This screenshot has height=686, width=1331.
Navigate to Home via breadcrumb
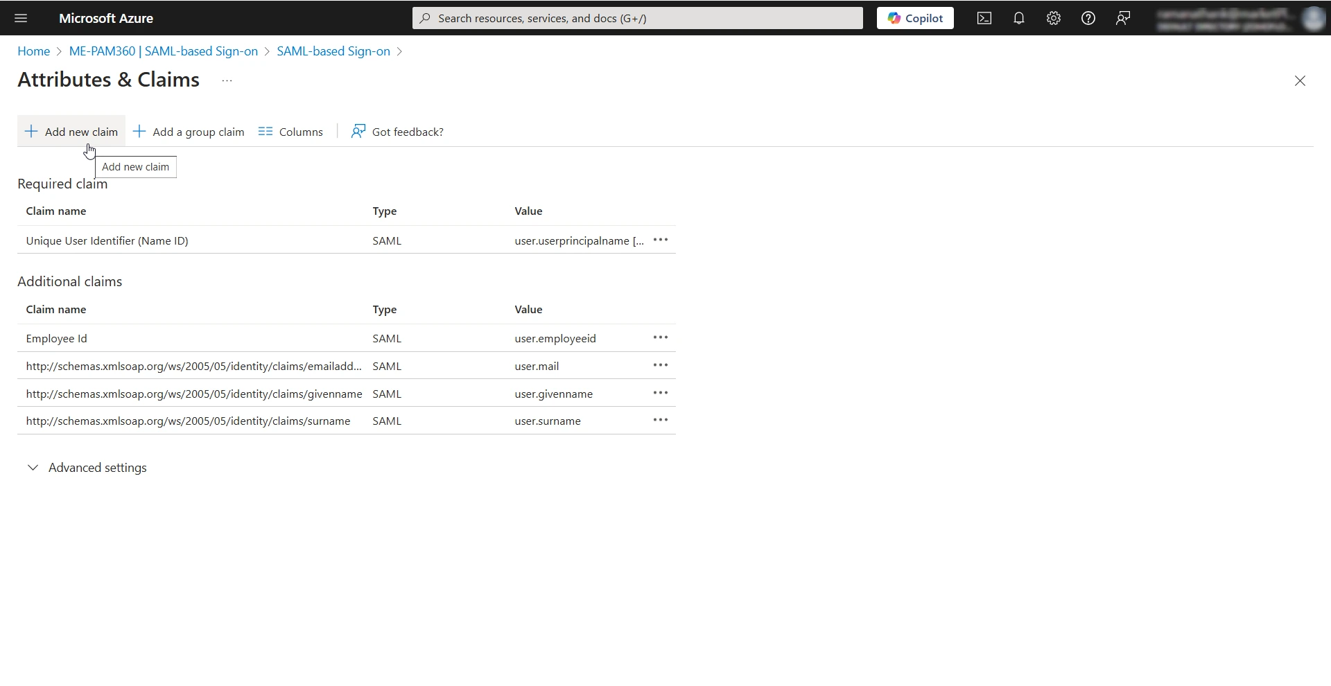pos(33,51)
